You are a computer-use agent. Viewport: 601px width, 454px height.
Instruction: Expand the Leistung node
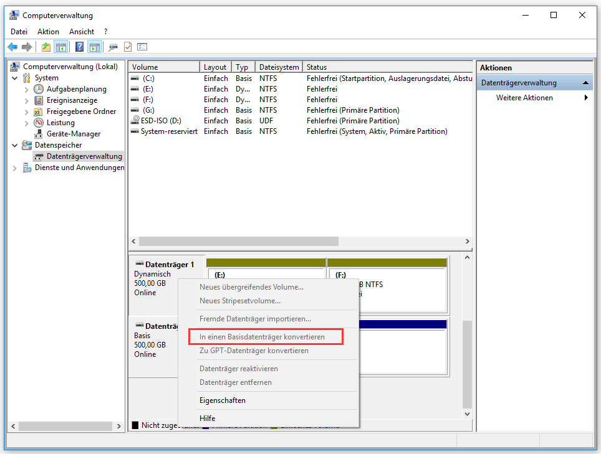tap(26, 123)
